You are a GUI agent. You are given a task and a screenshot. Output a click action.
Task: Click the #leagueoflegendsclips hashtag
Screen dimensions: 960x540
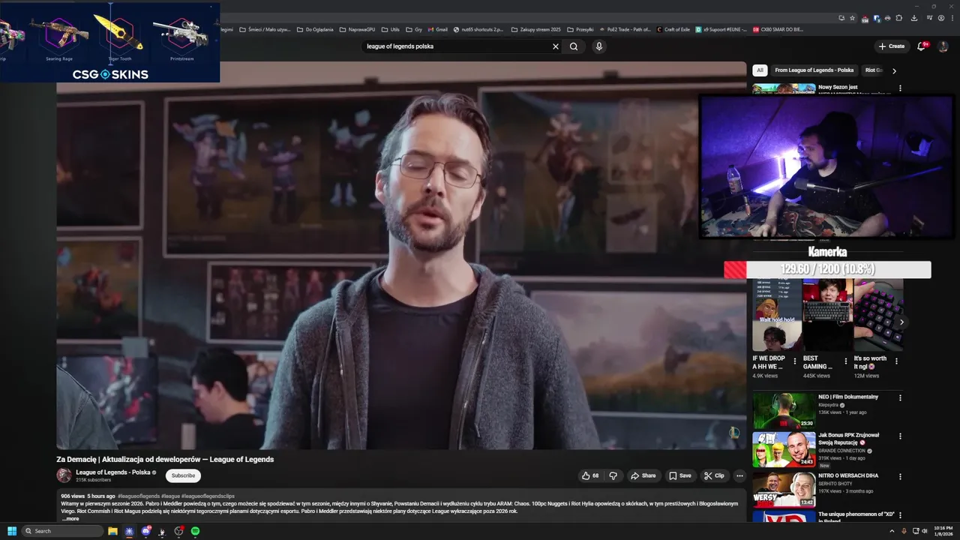(208, 496)
